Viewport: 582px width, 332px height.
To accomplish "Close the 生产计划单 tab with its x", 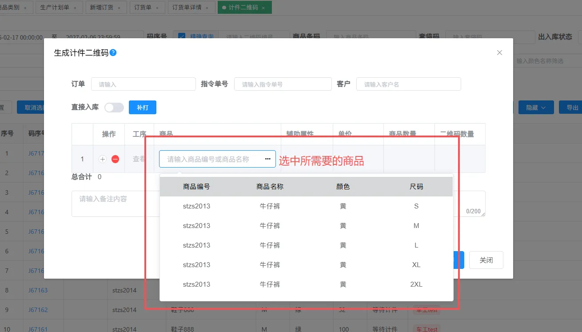I will point(75,8).
